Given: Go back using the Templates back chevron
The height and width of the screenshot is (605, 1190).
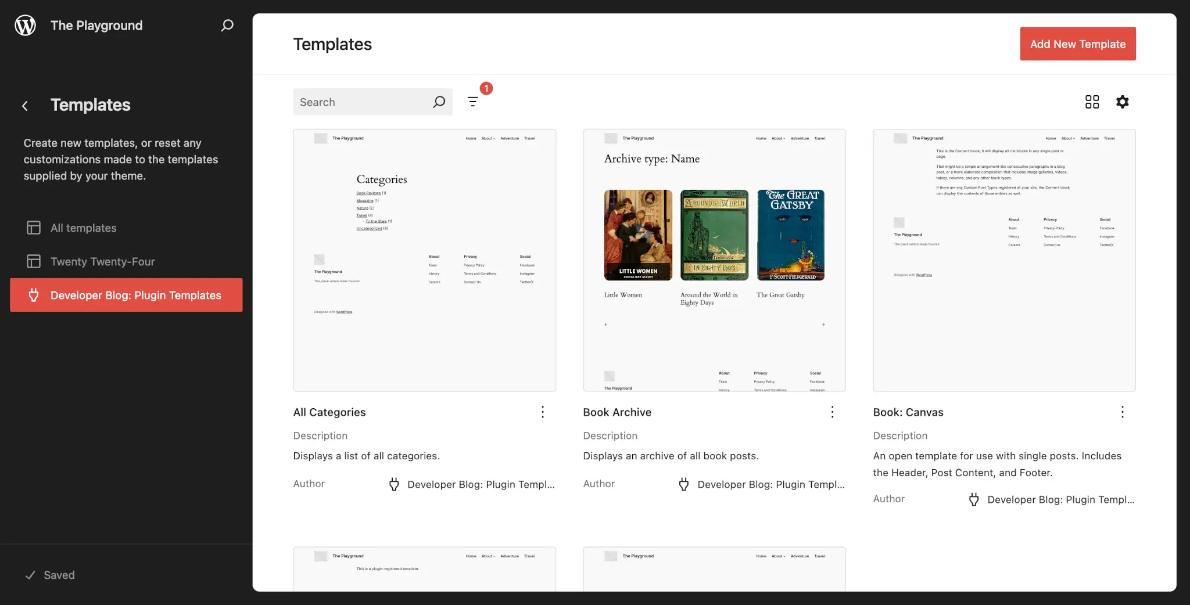Looking at the screenshot, I should click(x=25, y=106).
